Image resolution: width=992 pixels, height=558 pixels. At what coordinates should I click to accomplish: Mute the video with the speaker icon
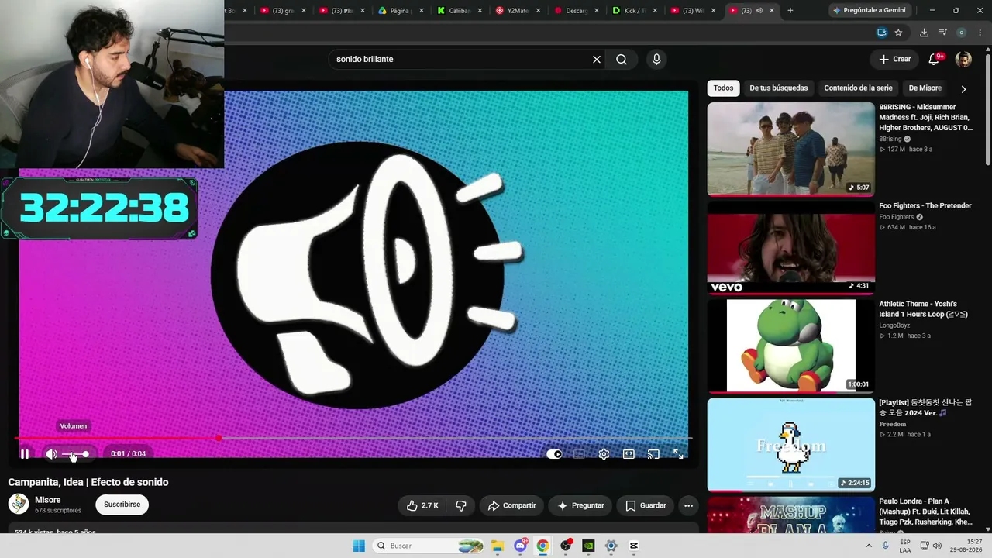pyautogui.click(x=51, y=454)
